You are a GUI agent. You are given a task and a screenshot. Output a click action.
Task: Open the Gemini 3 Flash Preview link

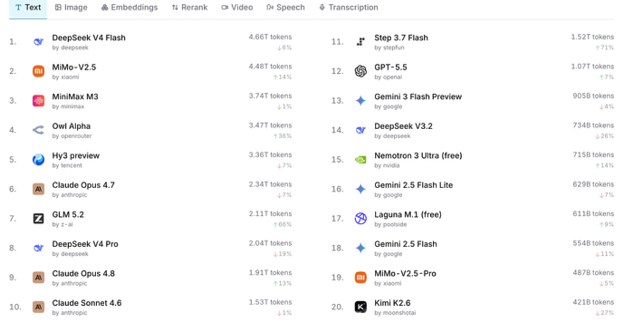pyautogui.click(x=418, y=97)
